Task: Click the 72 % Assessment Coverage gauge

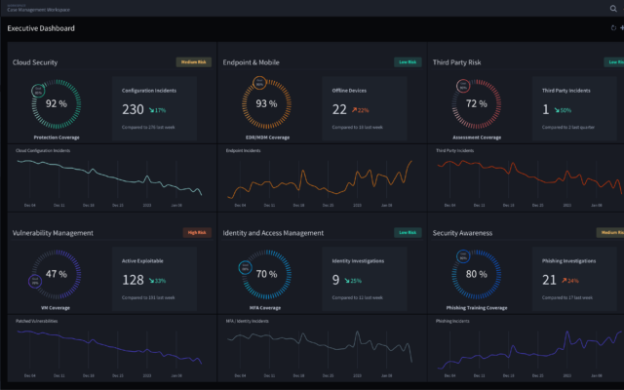Action: tap(477, 104)
